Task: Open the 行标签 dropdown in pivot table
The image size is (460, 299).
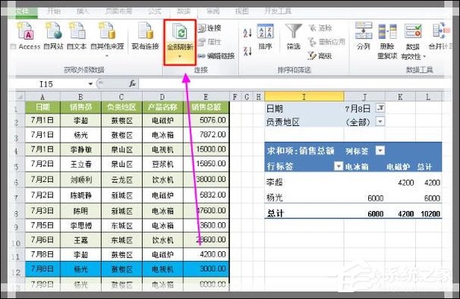Action: pyautogui.click(x=339, y=166)
